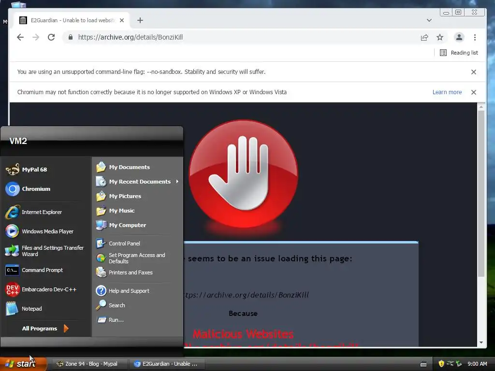The image size is (495, 371).
Task: Expand My Recent Documents submenu
Action: coord(137,182)
